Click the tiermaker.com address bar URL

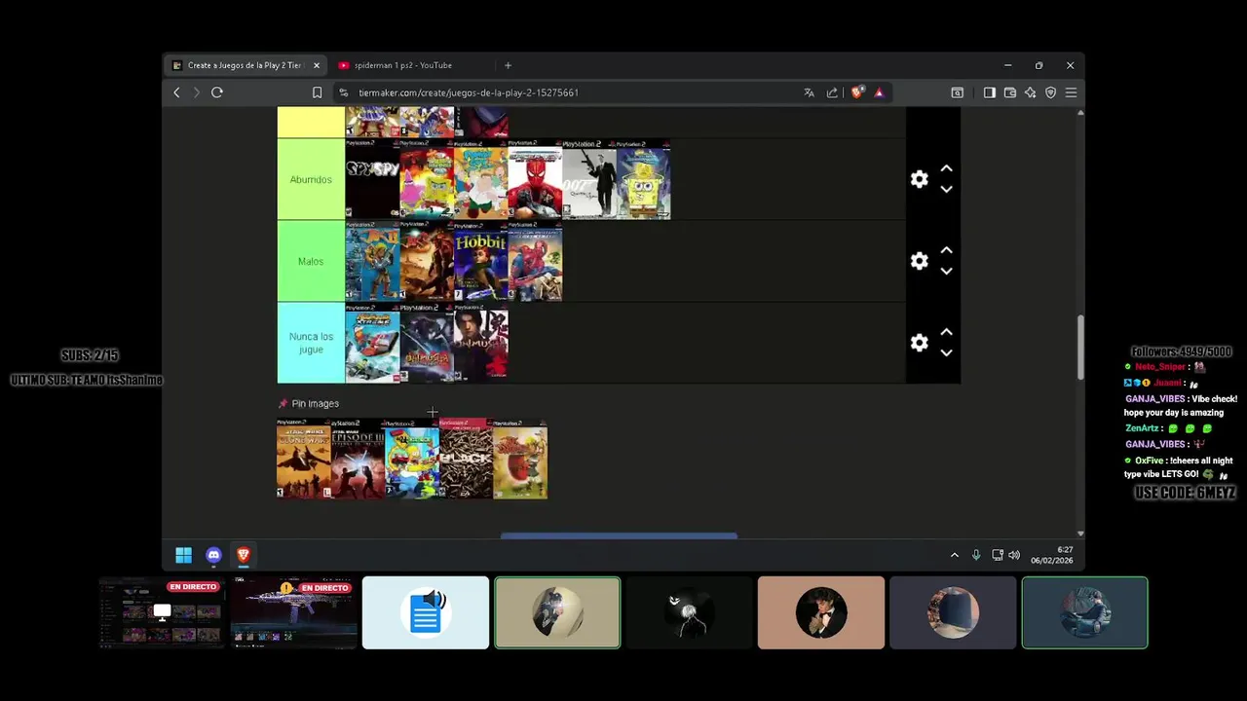coord(469,92)
